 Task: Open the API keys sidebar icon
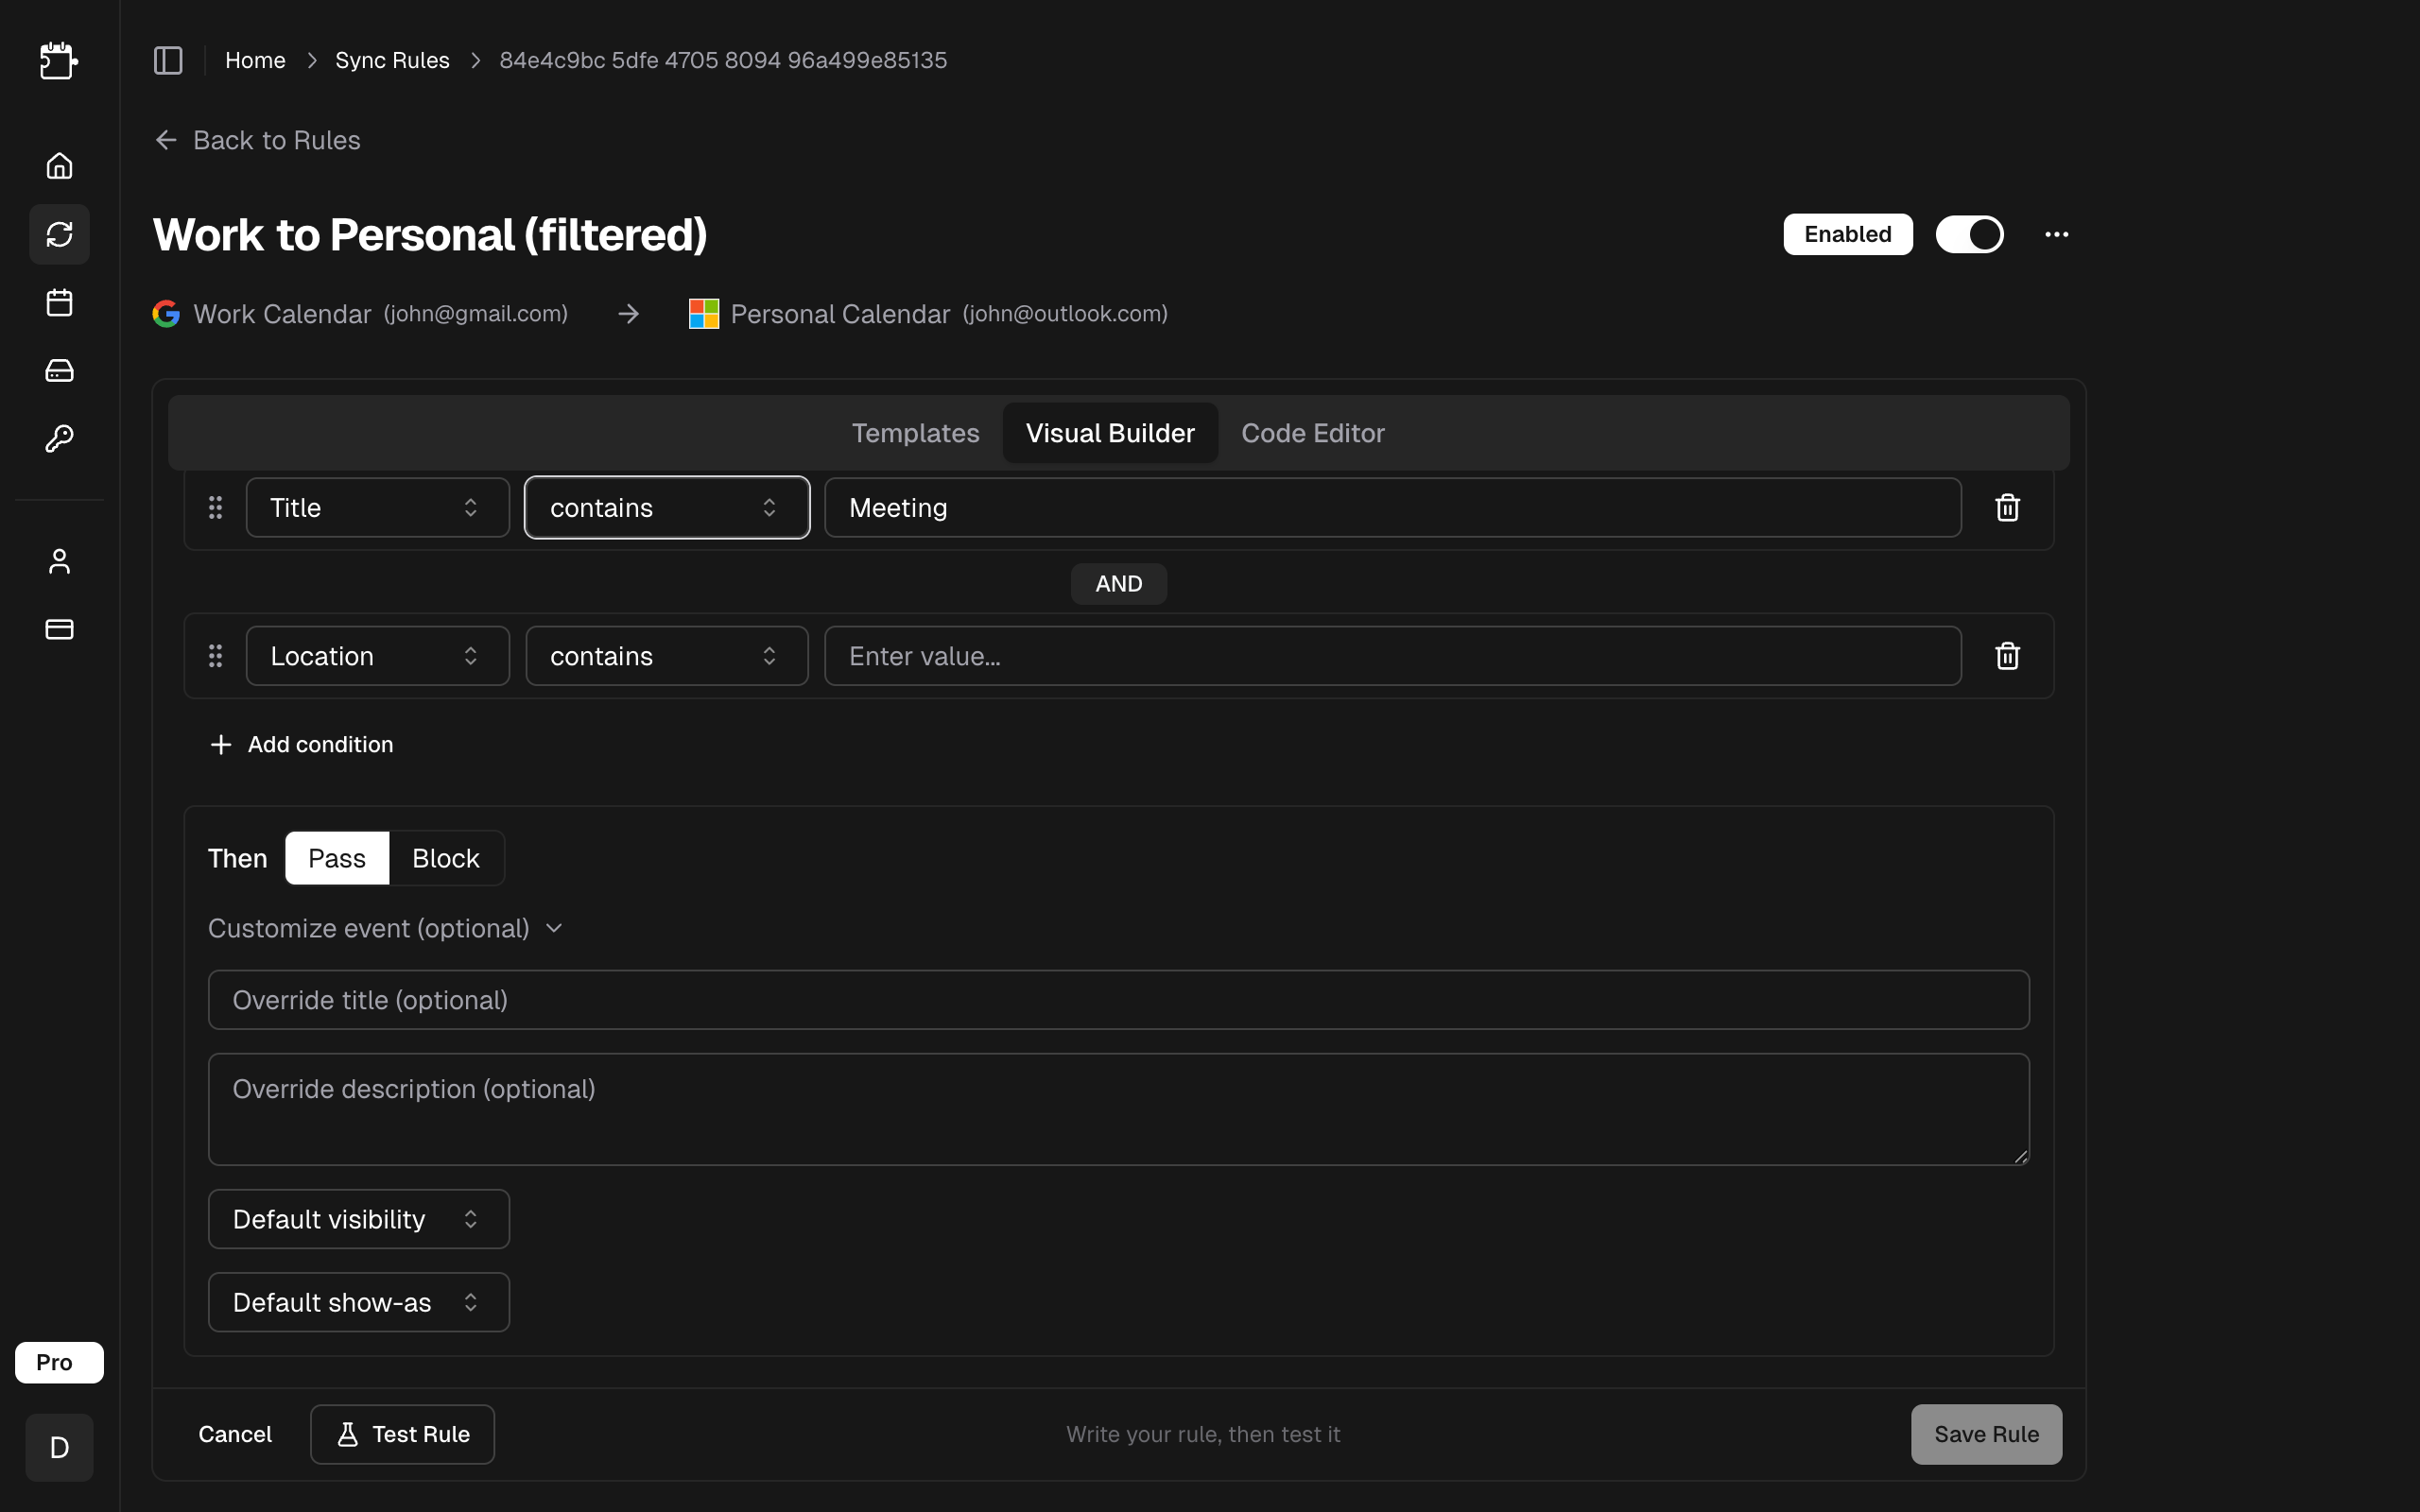(59, 438)
